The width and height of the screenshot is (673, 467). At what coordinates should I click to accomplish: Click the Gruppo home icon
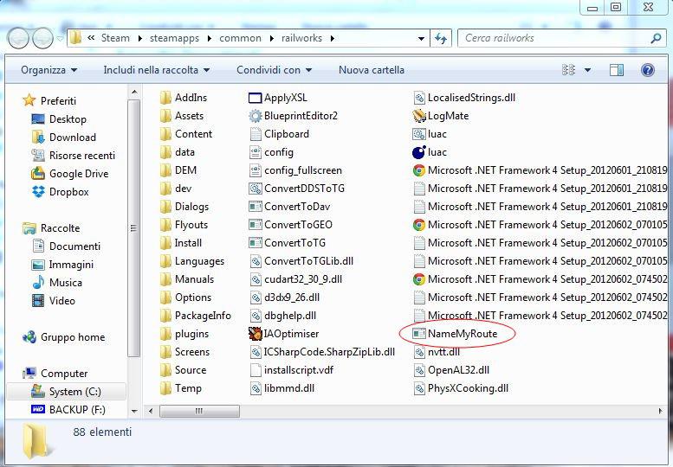[29, 337]
